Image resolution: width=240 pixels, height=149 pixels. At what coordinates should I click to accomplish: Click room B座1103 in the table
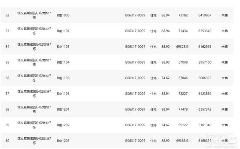click(63, 47)
